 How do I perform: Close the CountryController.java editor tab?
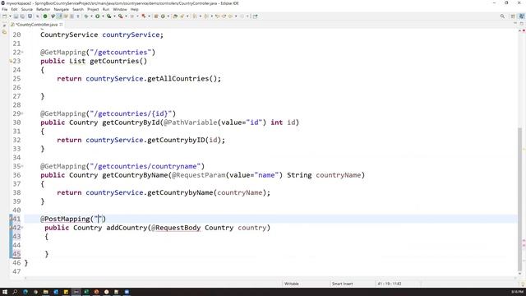coord(61,25)
